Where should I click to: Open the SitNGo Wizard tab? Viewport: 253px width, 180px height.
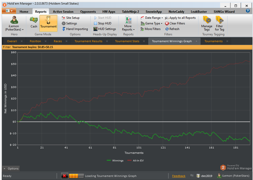[224, 12]
